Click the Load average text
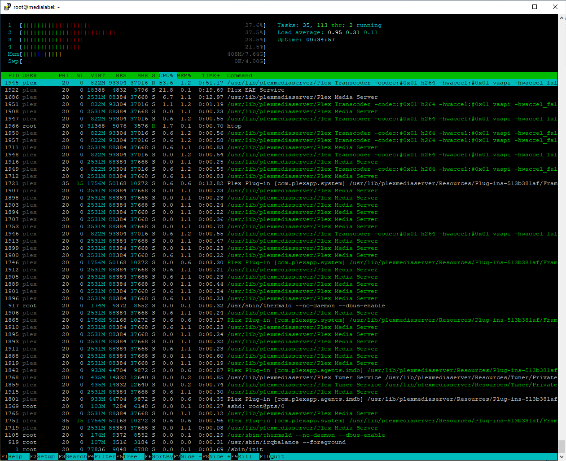This screenshot has width=566, height=461. pyautogui.click(x=327, y=32)
